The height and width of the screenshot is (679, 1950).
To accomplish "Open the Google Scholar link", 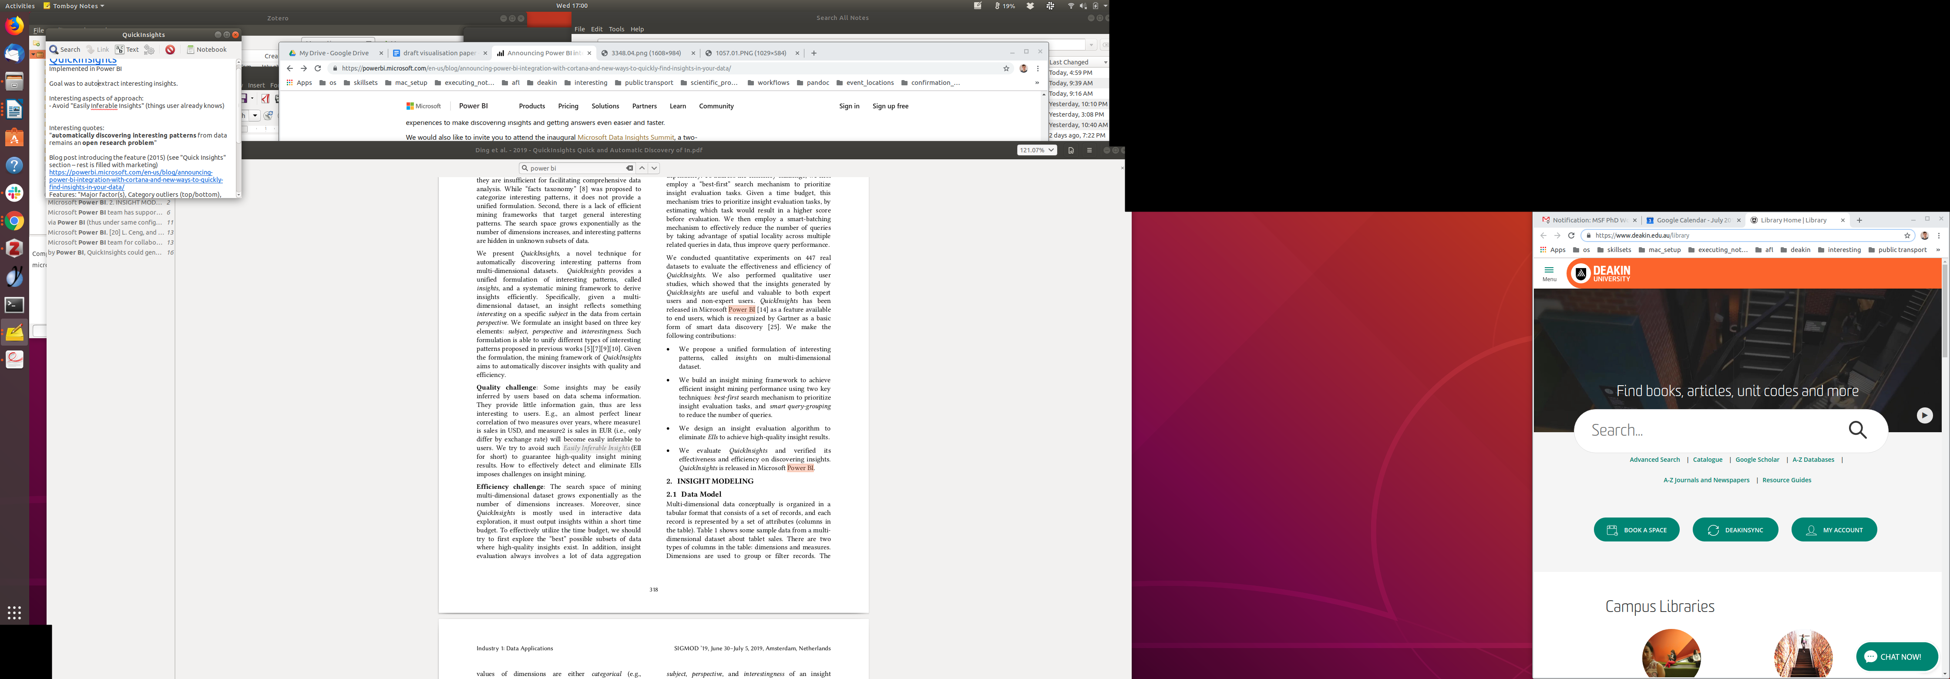I will pyautogui.click(x=1757, y=460).
